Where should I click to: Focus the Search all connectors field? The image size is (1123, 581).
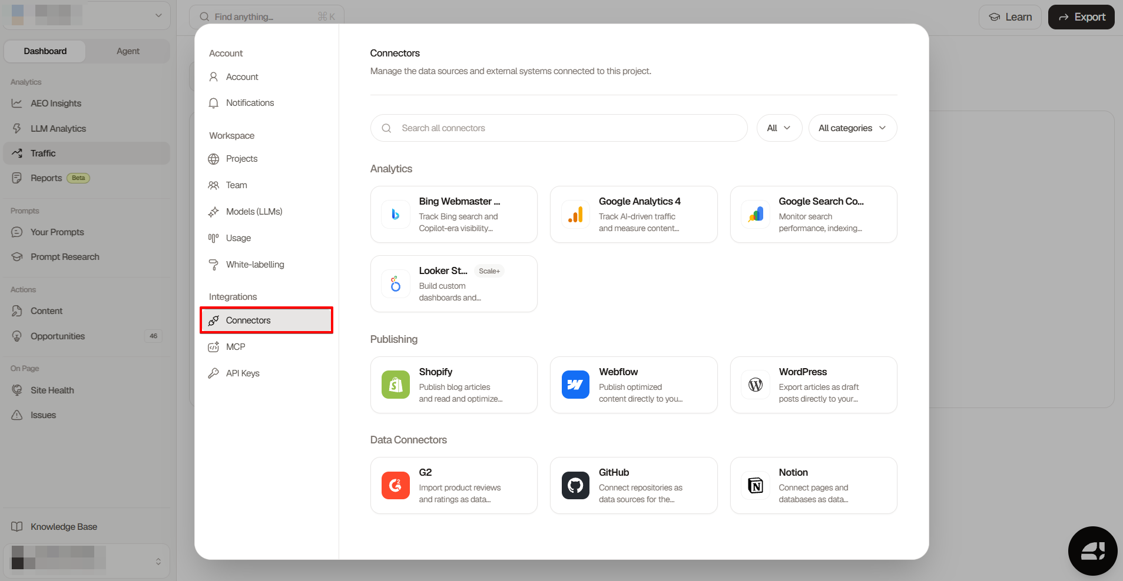pos(559,128)
